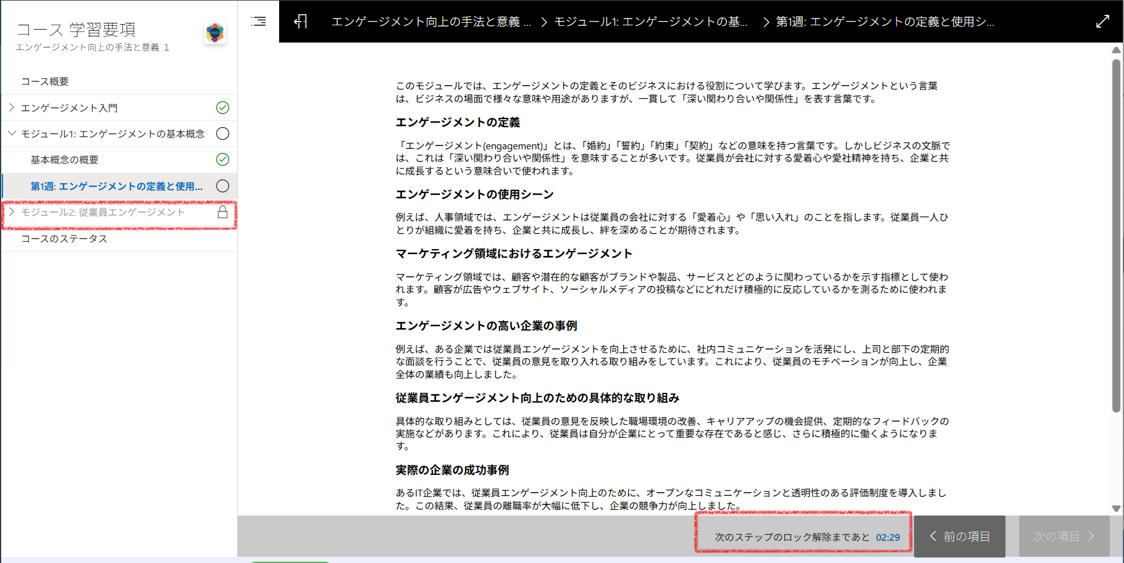
Task: Select locked モジュール2: 従業員エンゲージメント
Action: coord(103,212)
